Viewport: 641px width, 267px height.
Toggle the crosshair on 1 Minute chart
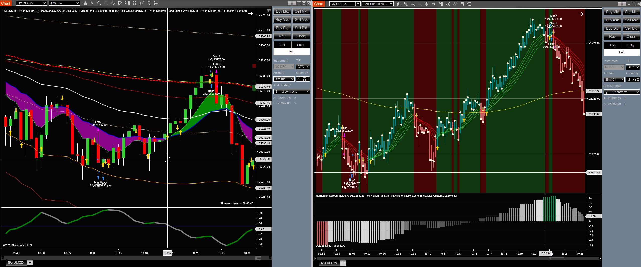[113, 3]
